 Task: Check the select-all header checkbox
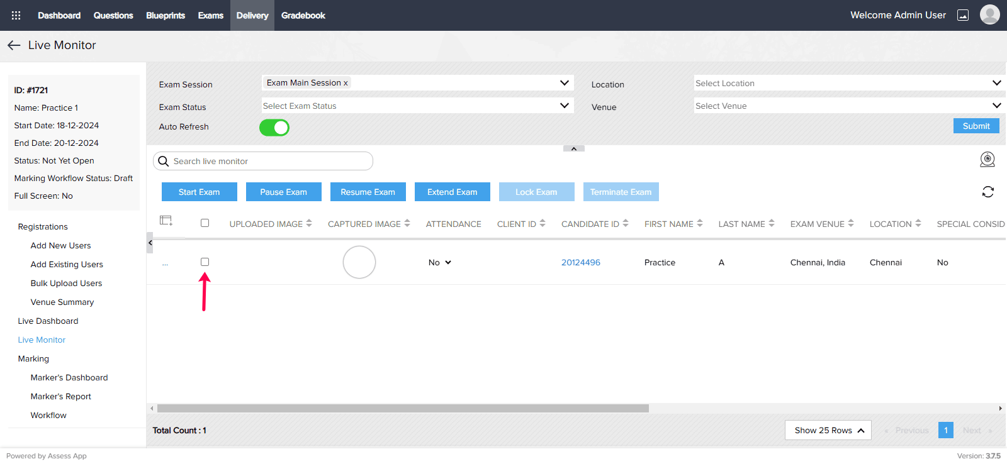[x=205, y=223]
